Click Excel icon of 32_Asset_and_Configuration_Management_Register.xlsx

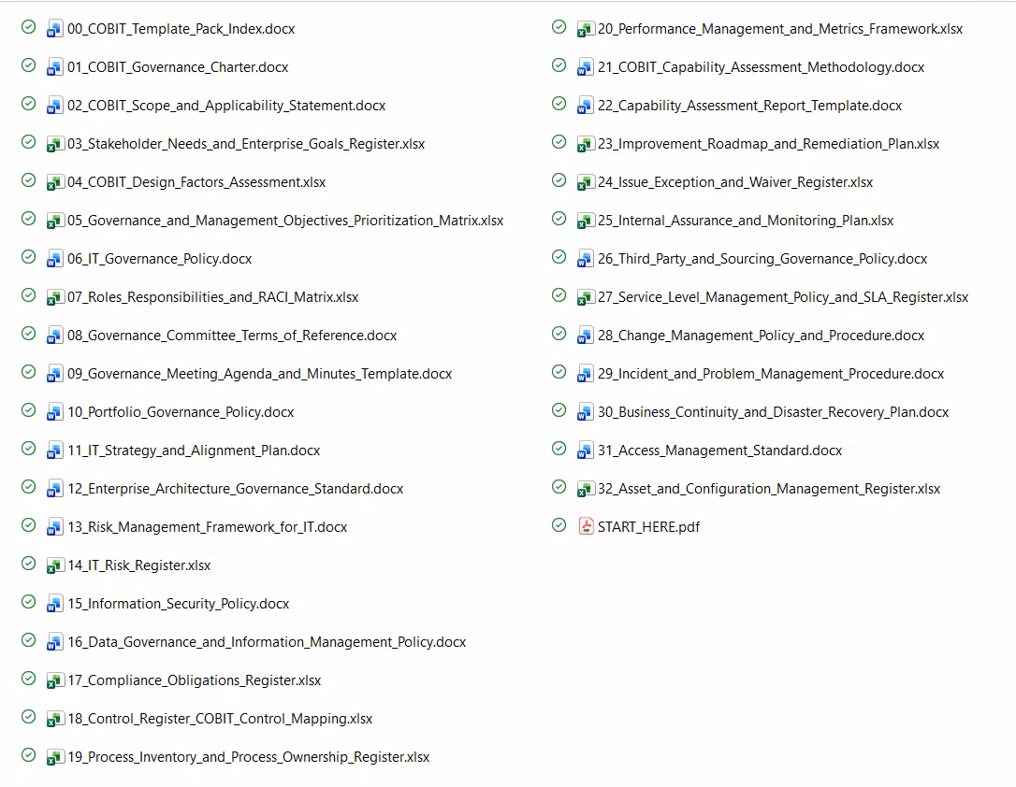pos(585,489)
